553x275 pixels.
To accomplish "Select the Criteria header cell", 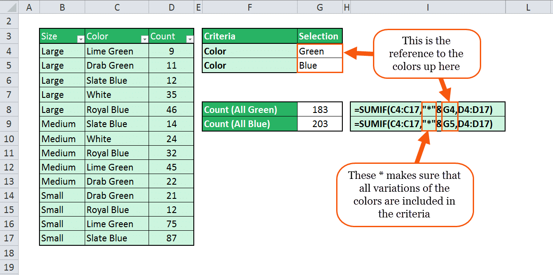I will click(x=250, y=36).
